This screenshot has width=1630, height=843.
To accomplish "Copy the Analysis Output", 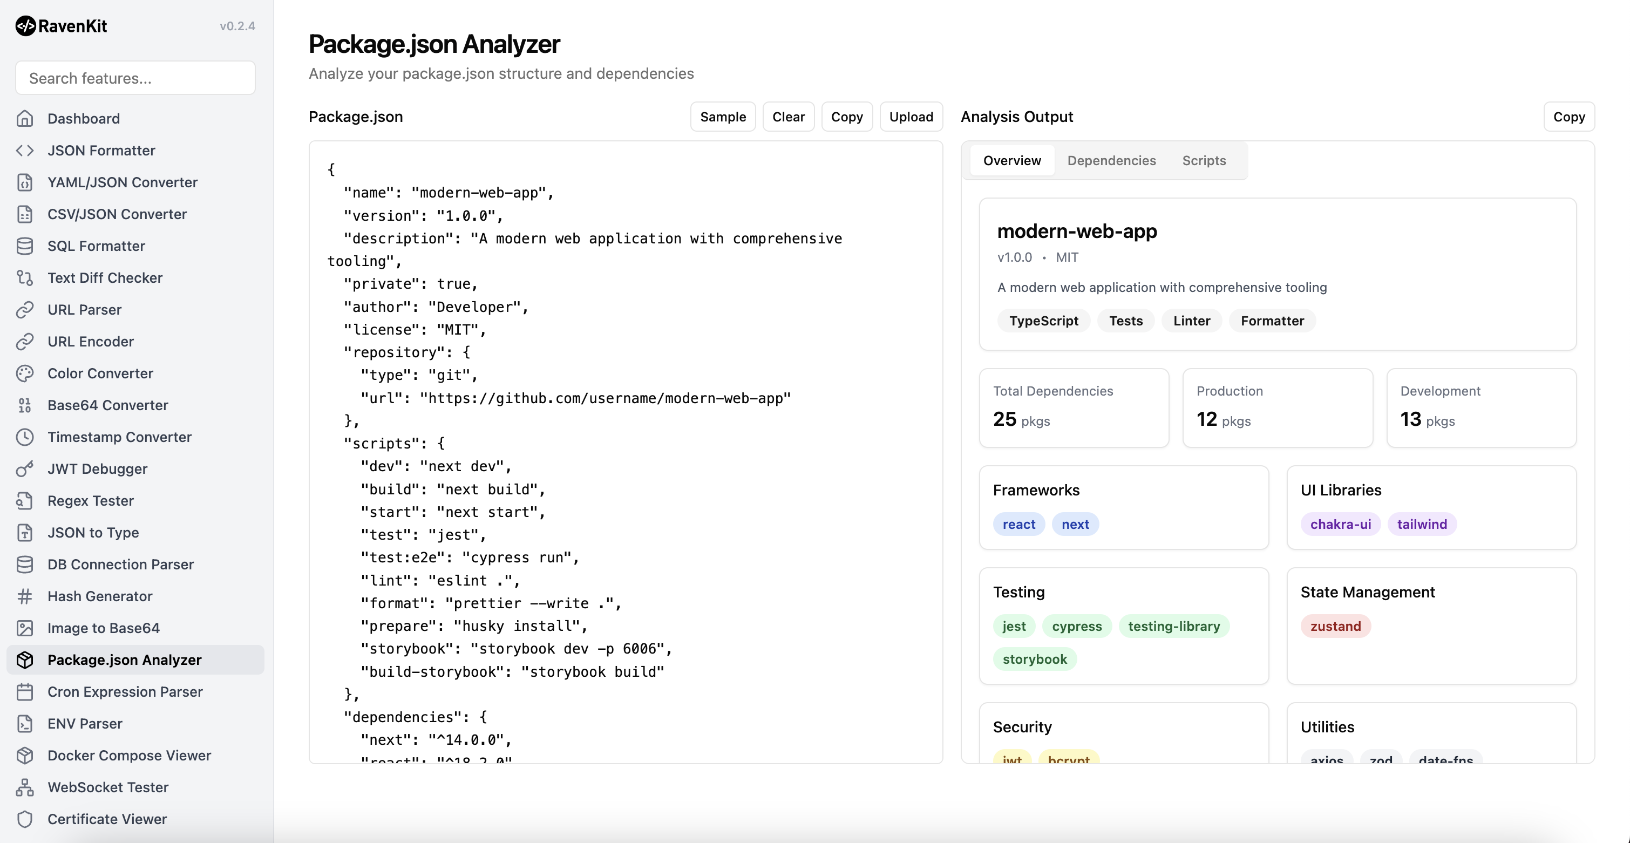I will [1568, 117].
